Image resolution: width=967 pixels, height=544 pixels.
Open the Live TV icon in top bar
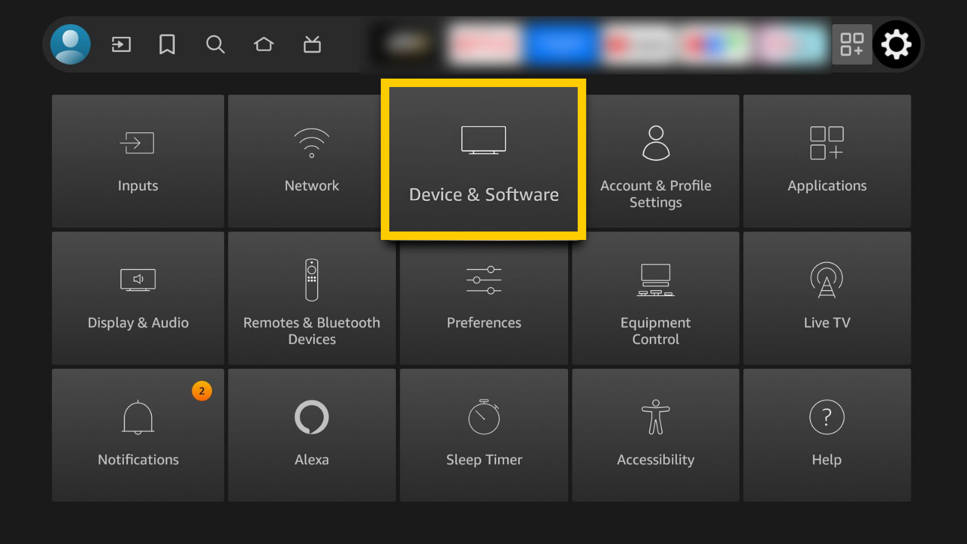coord(312,44)
